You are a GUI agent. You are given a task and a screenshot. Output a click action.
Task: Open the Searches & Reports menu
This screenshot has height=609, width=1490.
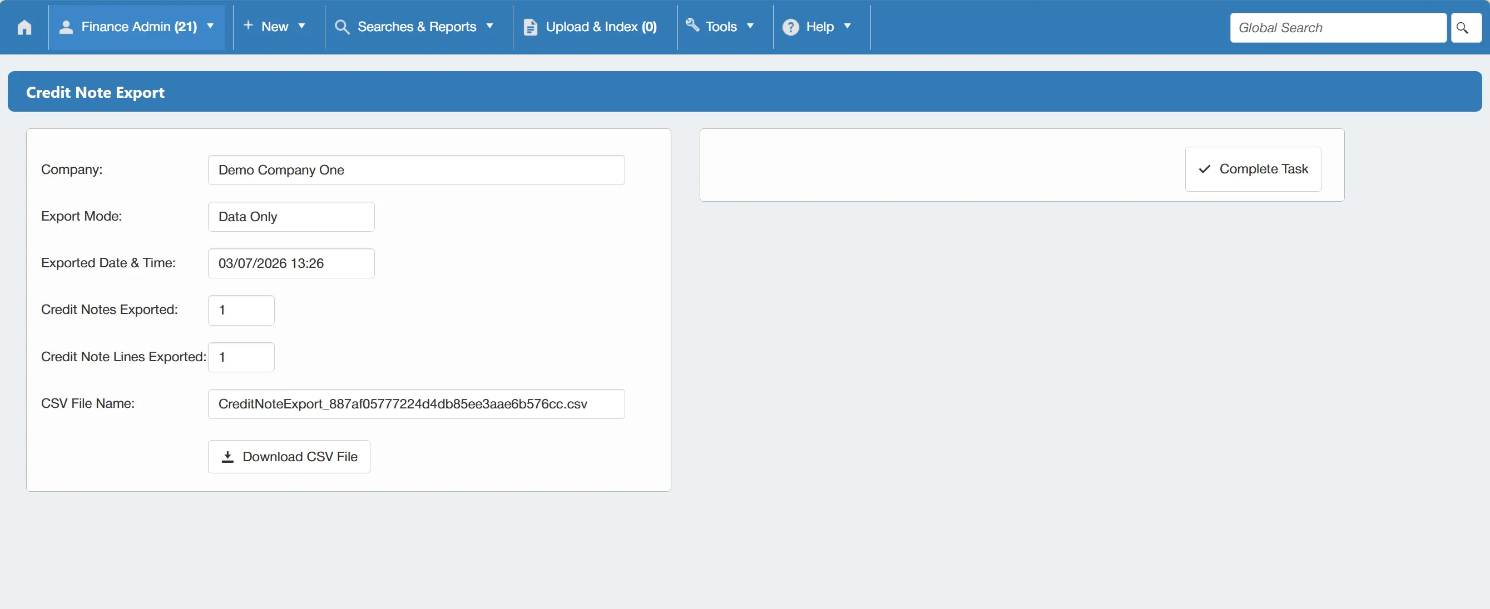(x=417, y=27)
